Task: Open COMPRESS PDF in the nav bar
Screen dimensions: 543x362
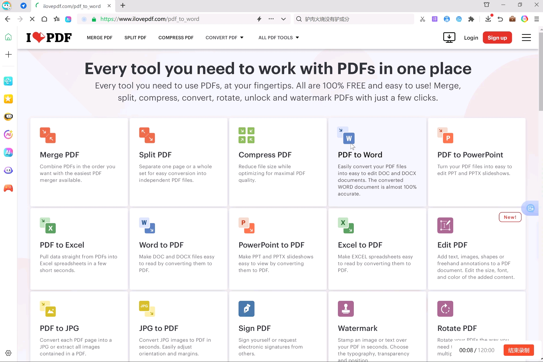Action: coord(176,37)
